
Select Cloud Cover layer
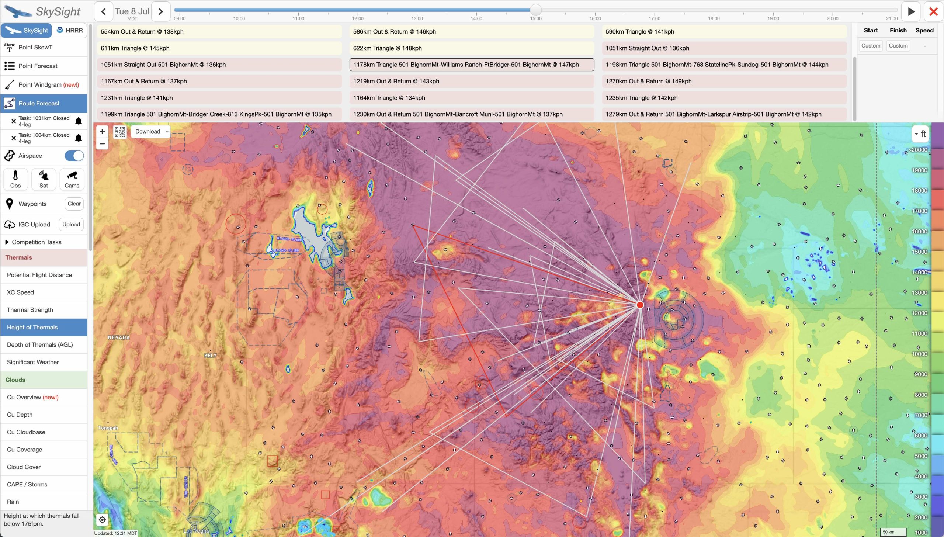click(44, 467)
